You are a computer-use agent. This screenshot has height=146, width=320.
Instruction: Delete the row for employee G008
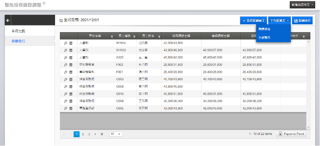coord(71,86)
